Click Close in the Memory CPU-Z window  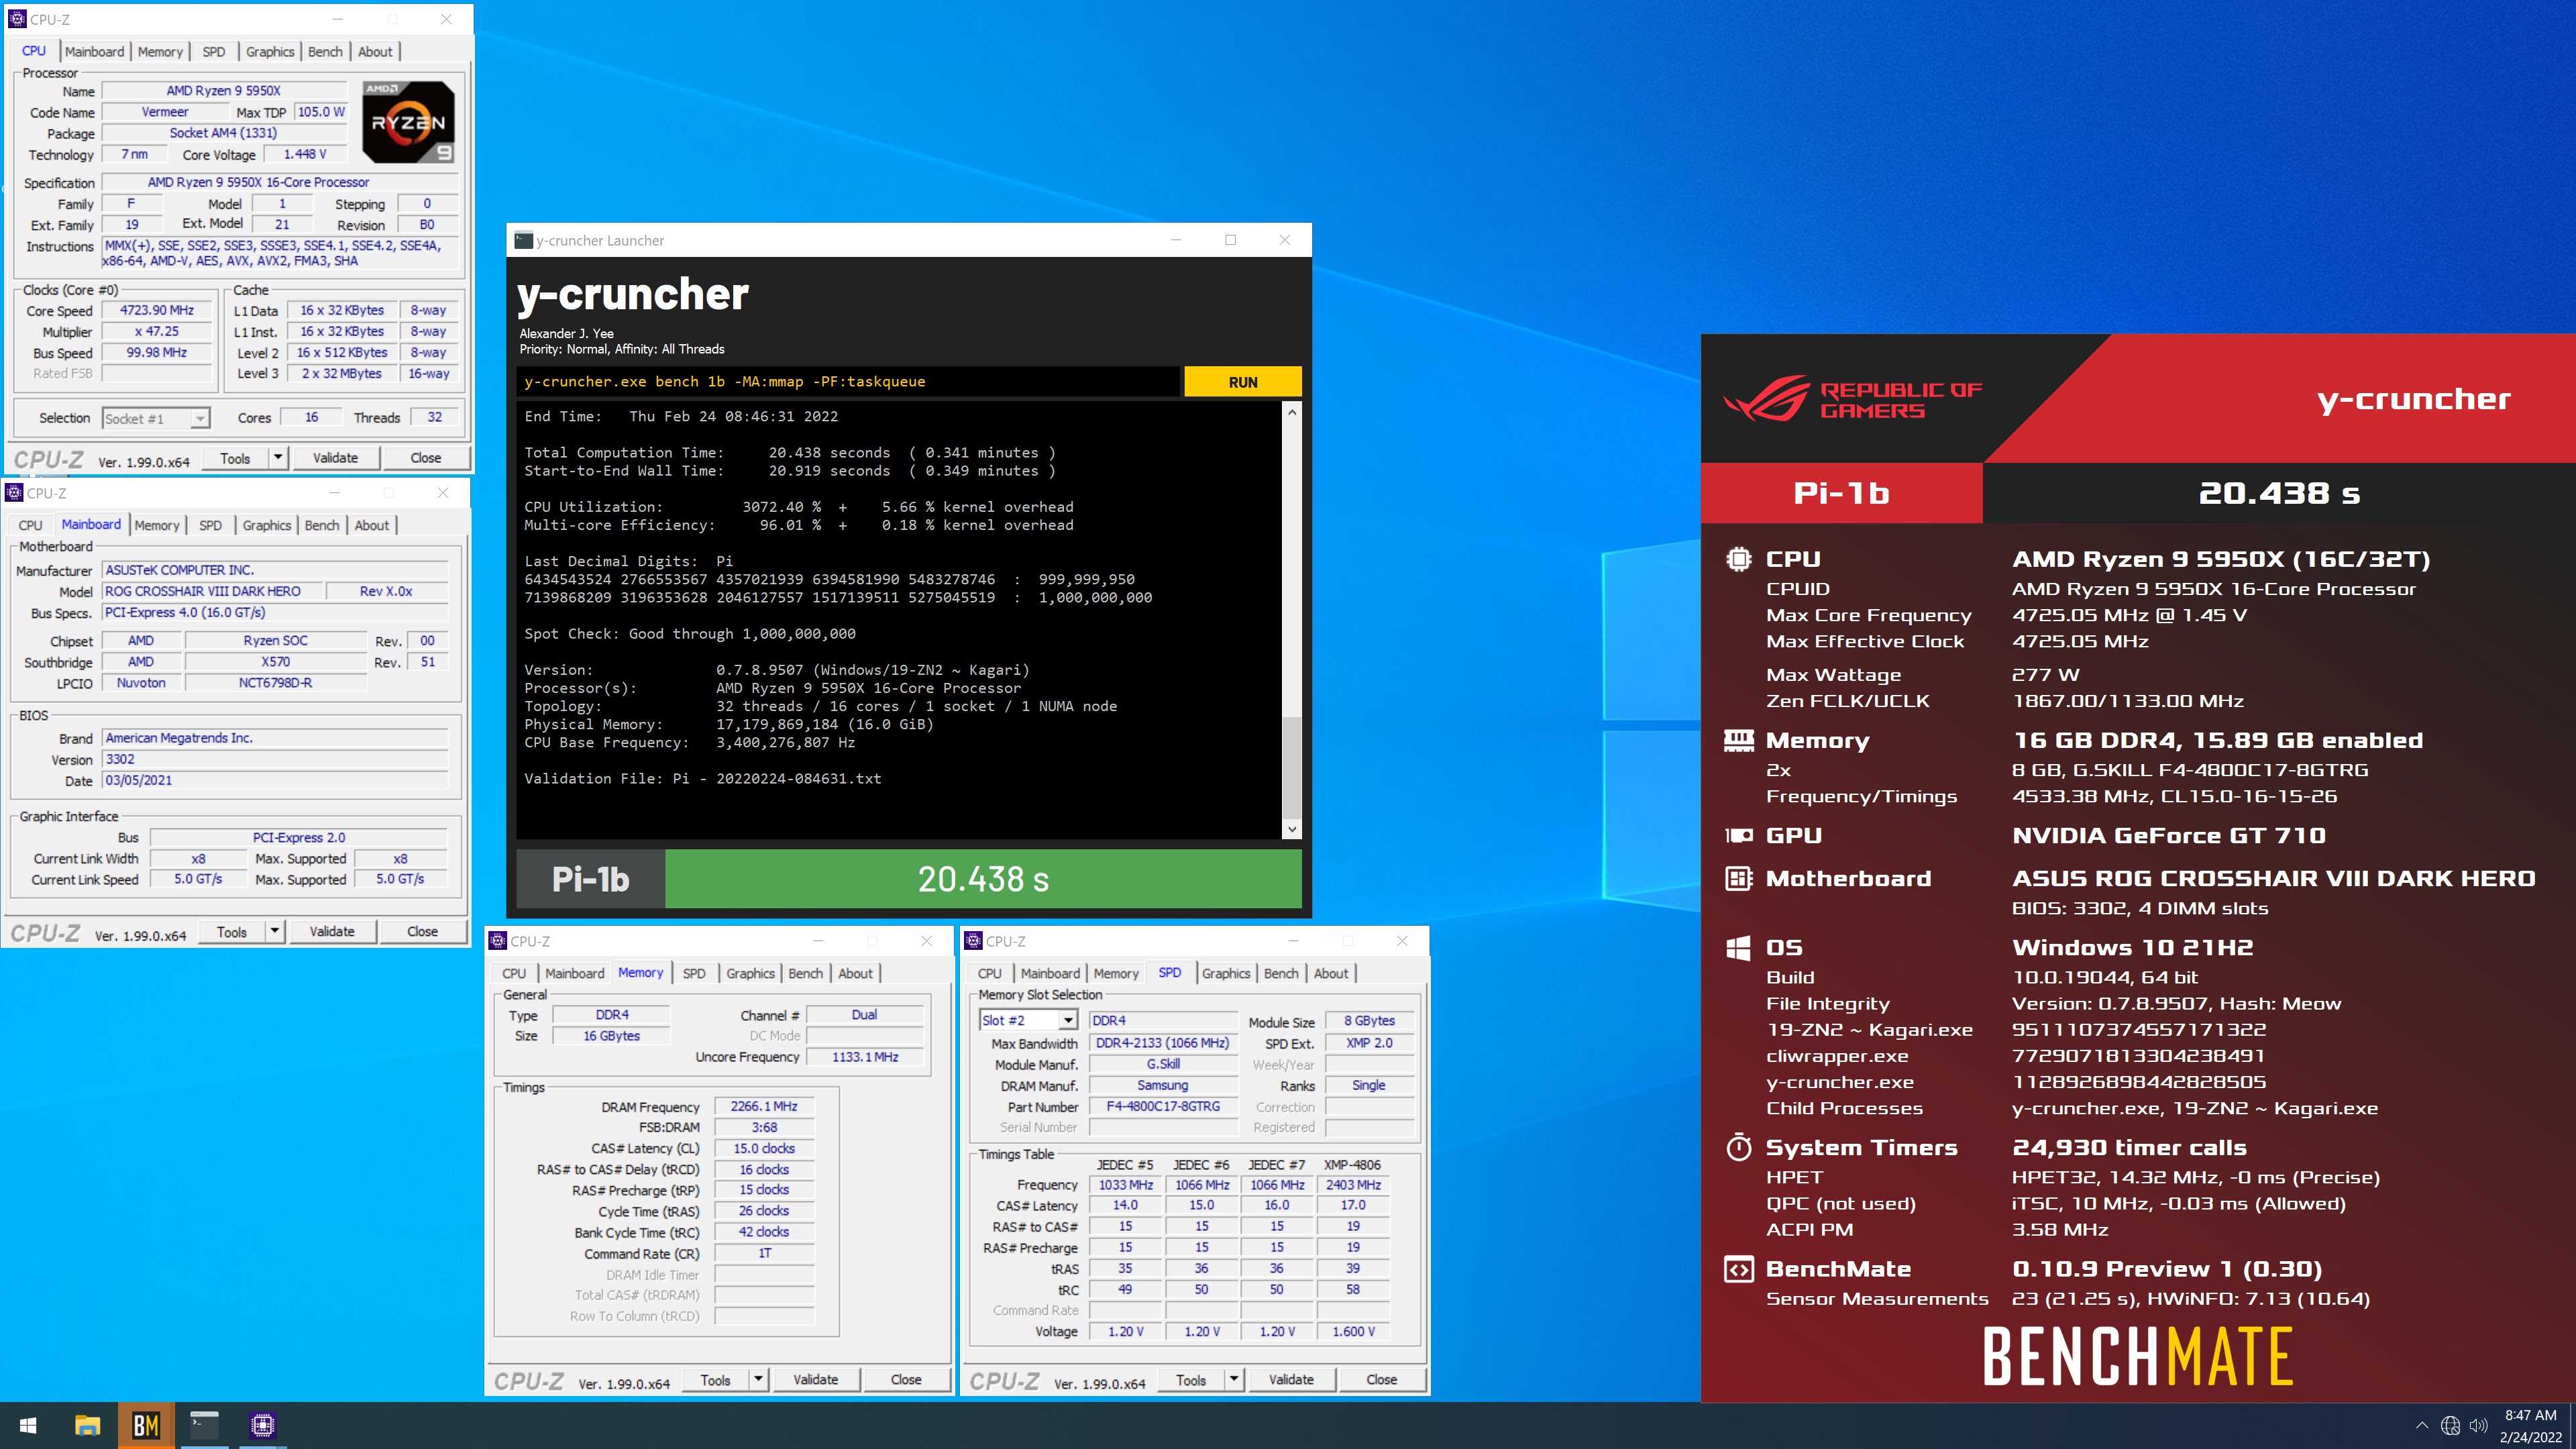click(x=906, y=1379)
